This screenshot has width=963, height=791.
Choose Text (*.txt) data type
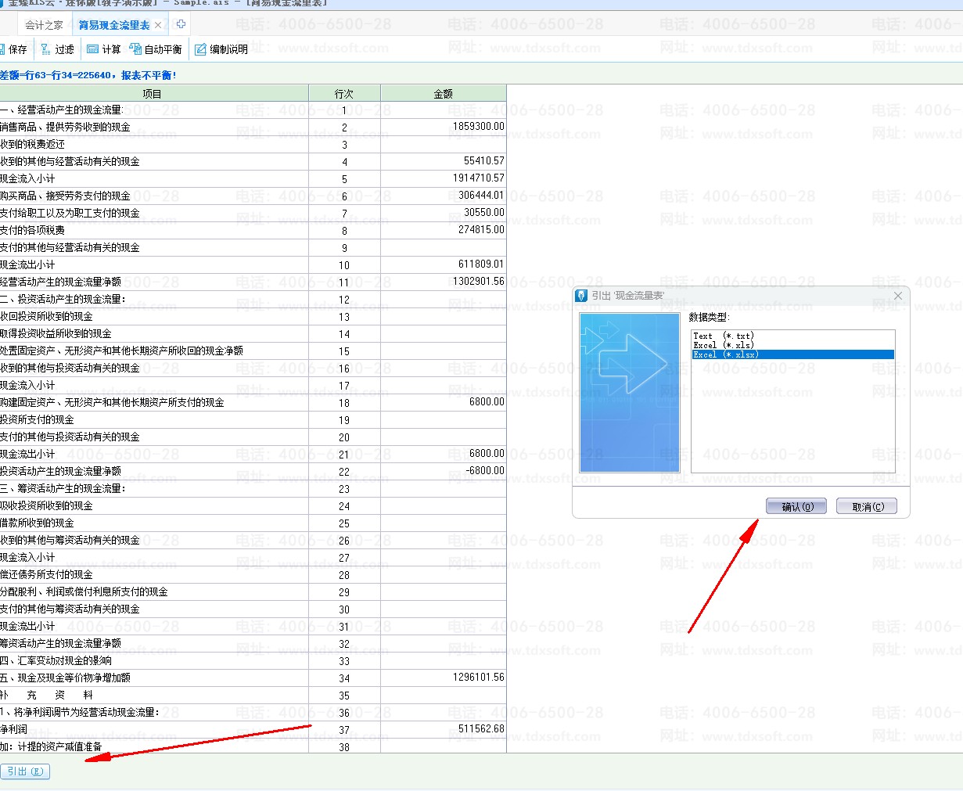[x=723, y=336]
